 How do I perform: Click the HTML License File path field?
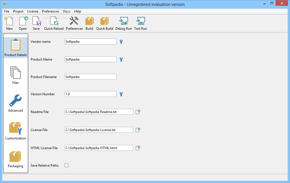click(99, 148)
